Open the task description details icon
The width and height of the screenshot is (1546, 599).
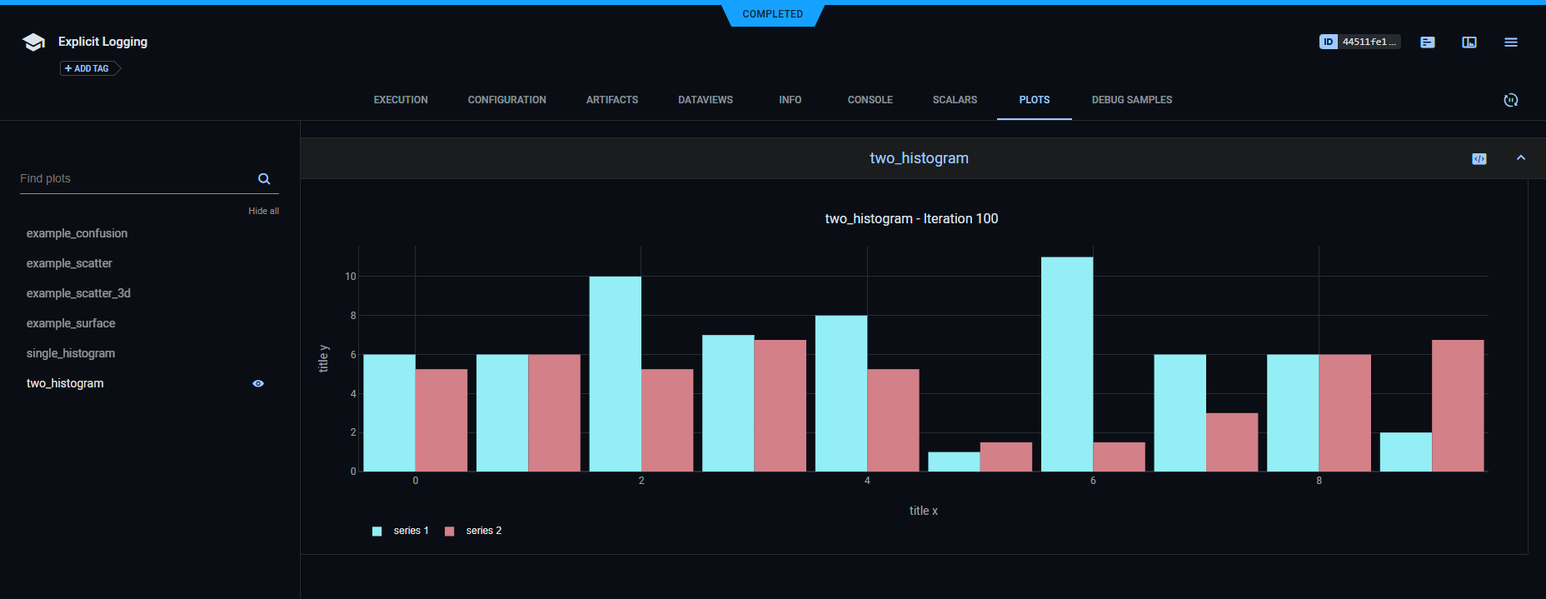point(1427,42)
